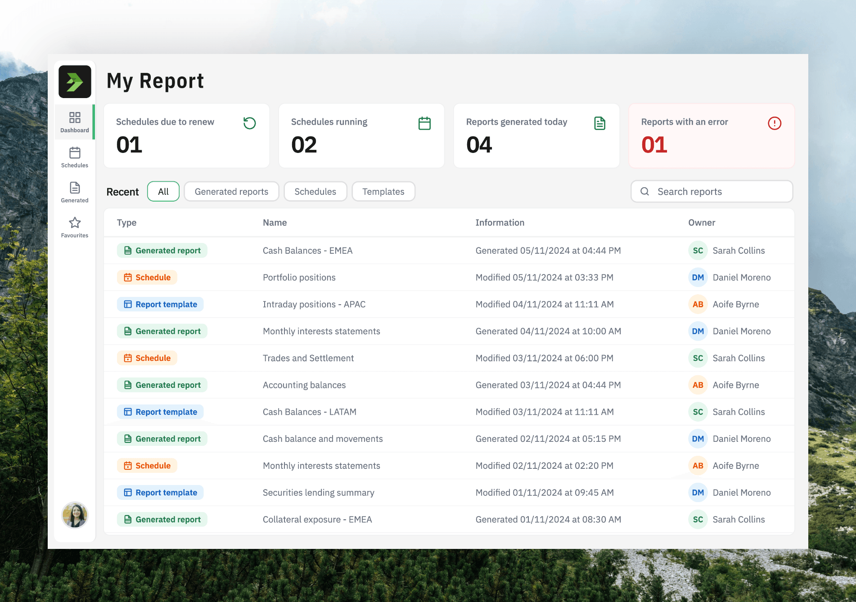Click DM avatar in Portfolio positions row
This screenshot has height=602, width=856.
coord(698,277)
